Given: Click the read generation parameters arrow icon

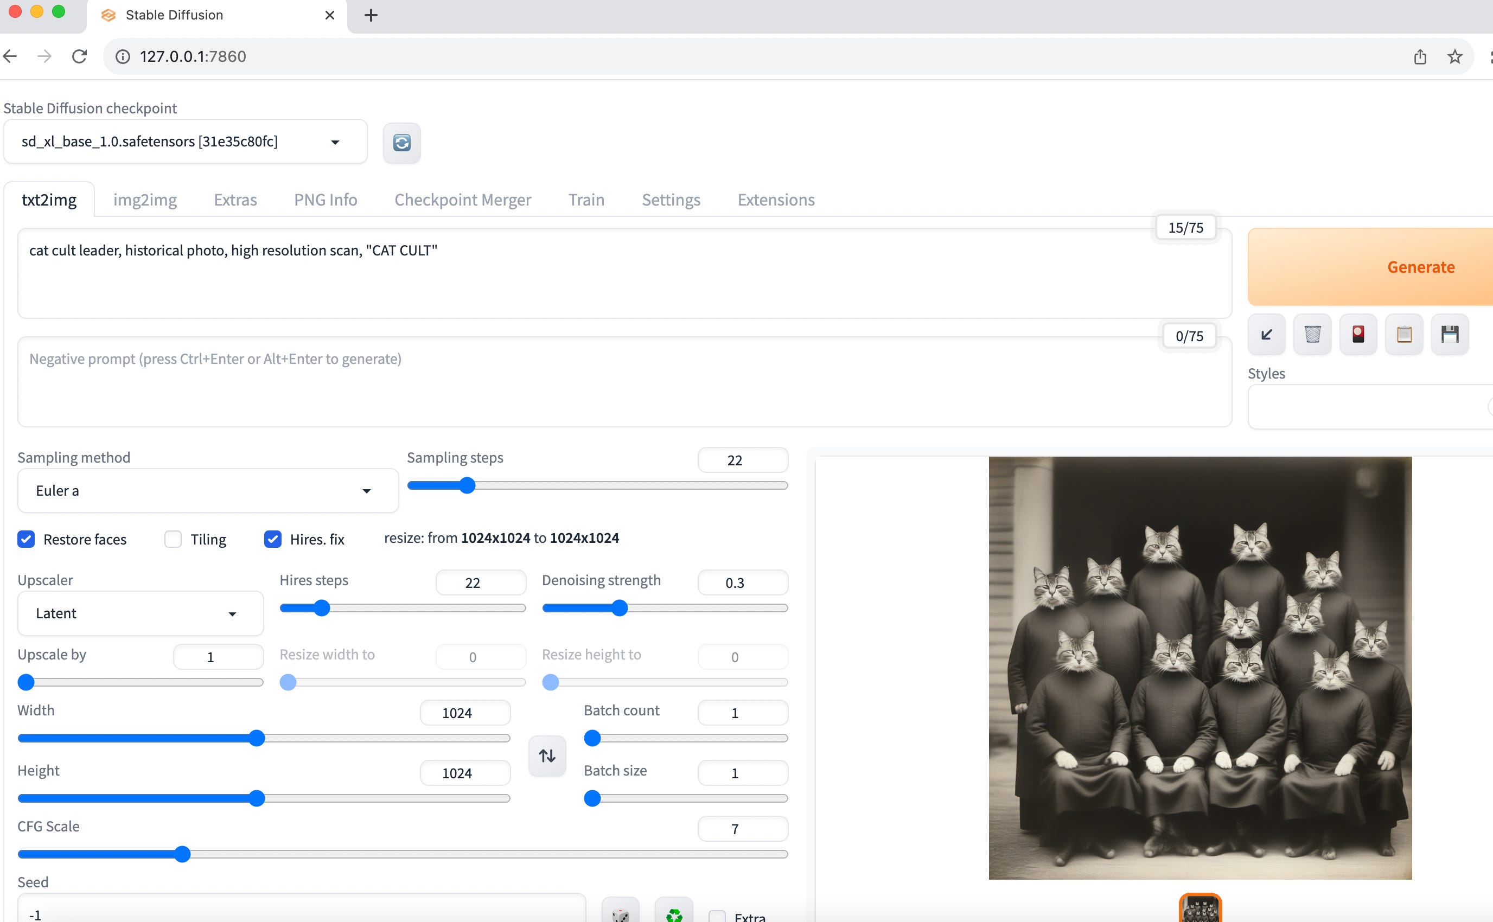Looking at the screenshot, I should coord(1266,334).
